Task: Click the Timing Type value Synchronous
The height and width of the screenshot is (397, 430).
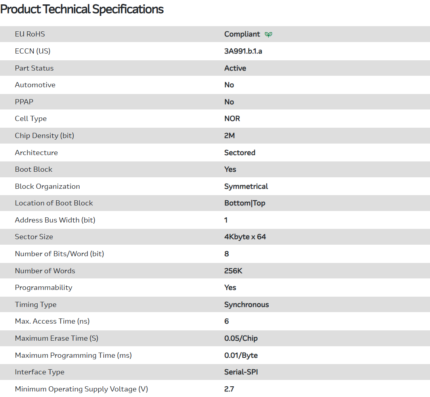Action: coord(246,305)
